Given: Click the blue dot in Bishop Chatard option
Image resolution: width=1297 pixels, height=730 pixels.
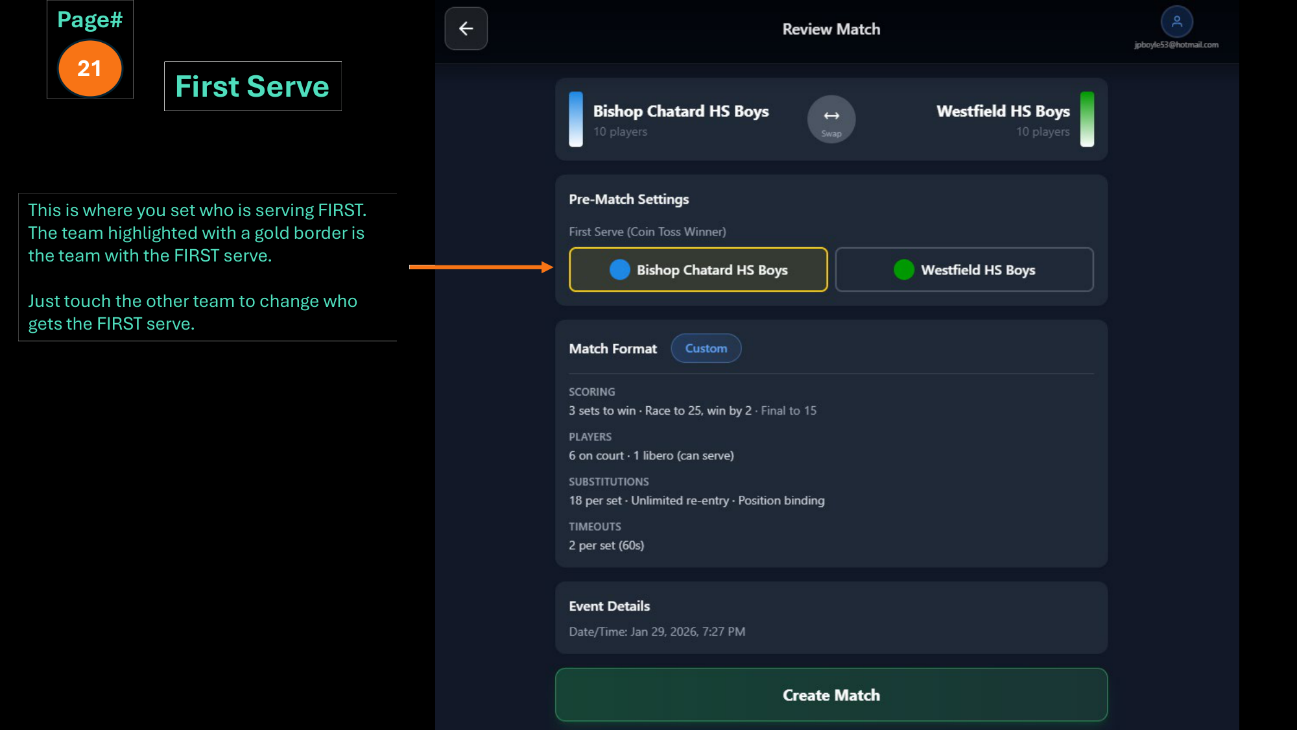Looking at the screenshot, I should point(619,269).
